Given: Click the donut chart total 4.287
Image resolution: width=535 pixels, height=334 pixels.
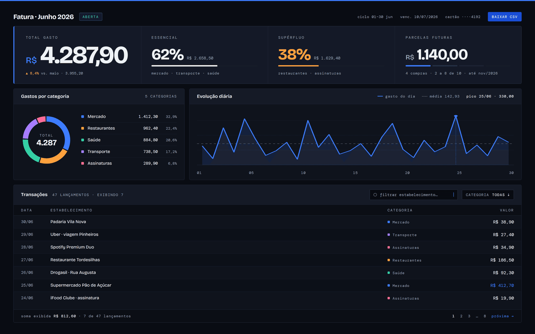Looking at the screenshot, I should [47, 143].
